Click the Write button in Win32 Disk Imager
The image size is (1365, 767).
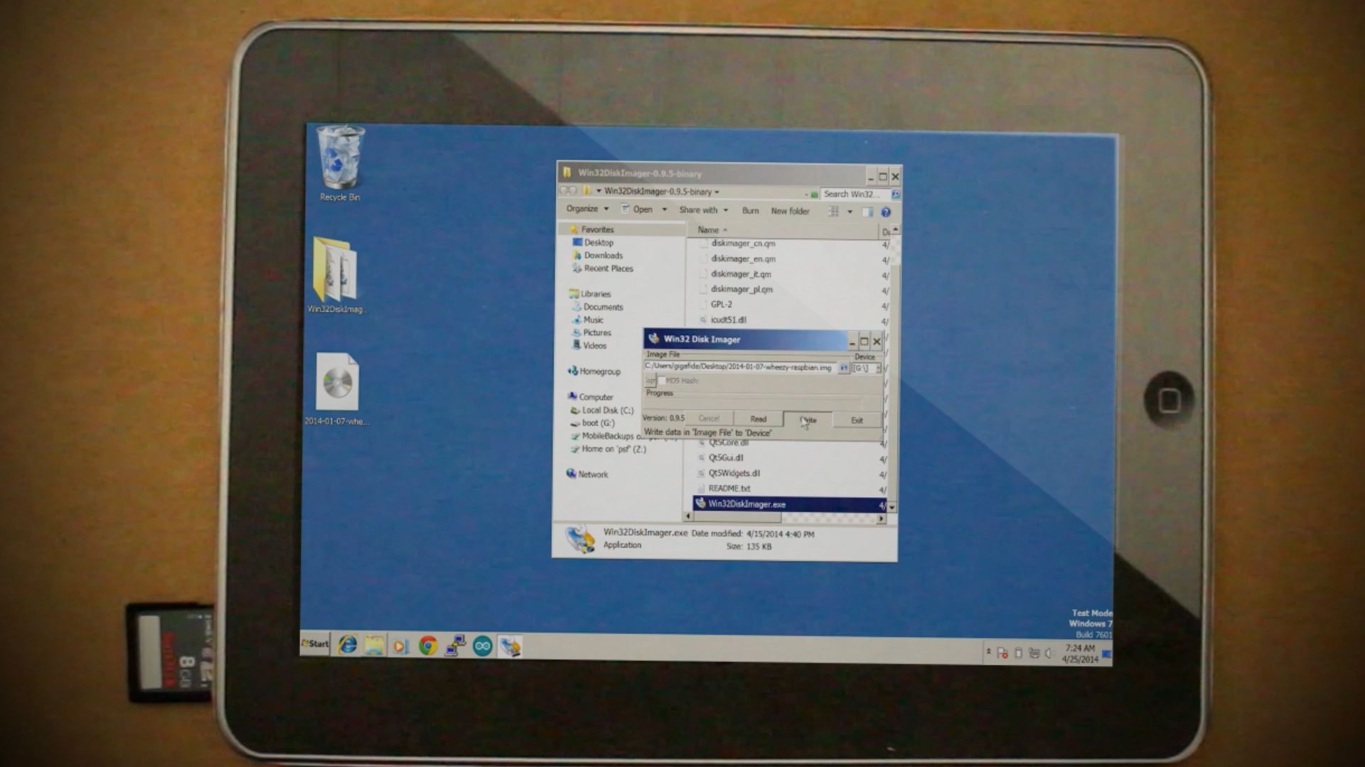[808, 419]
